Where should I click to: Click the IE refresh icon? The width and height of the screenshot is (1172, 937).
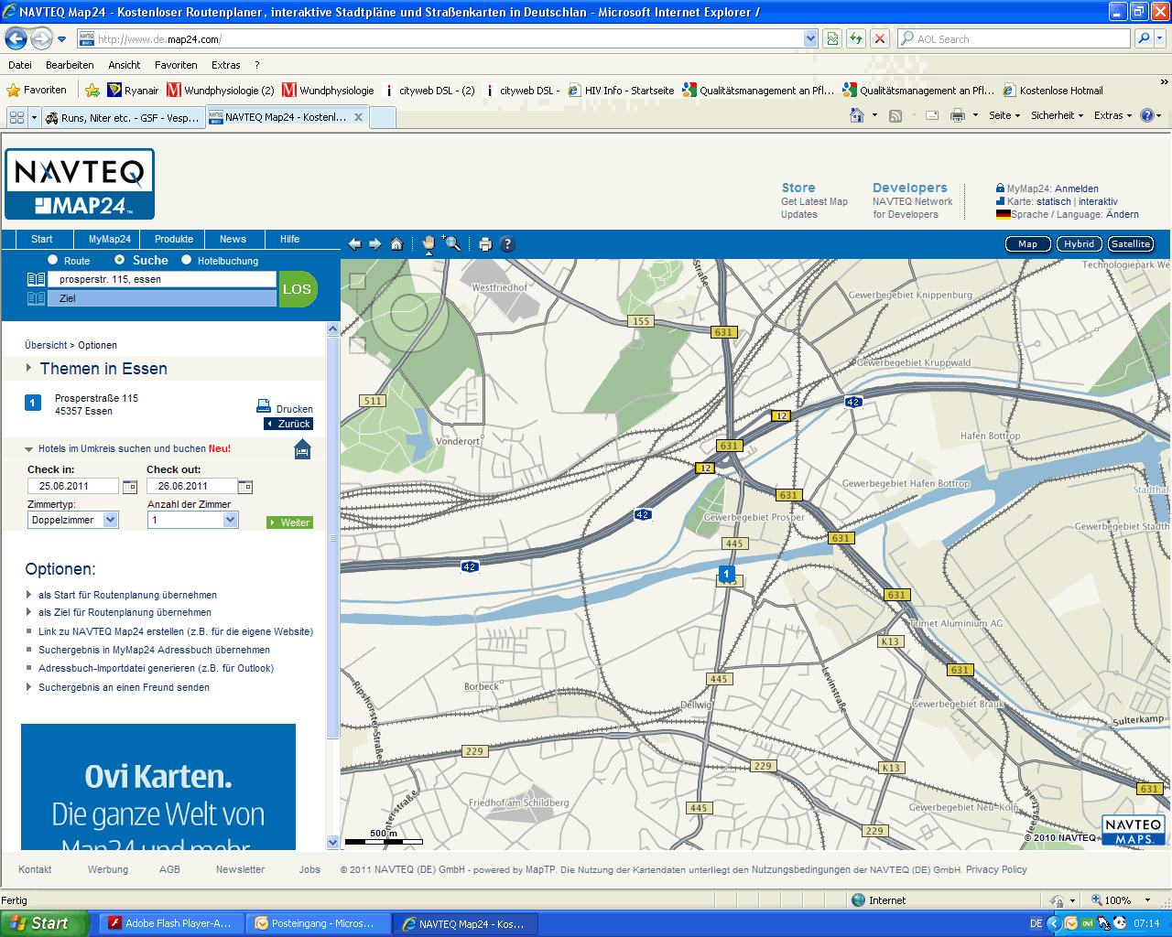point(856,38)
